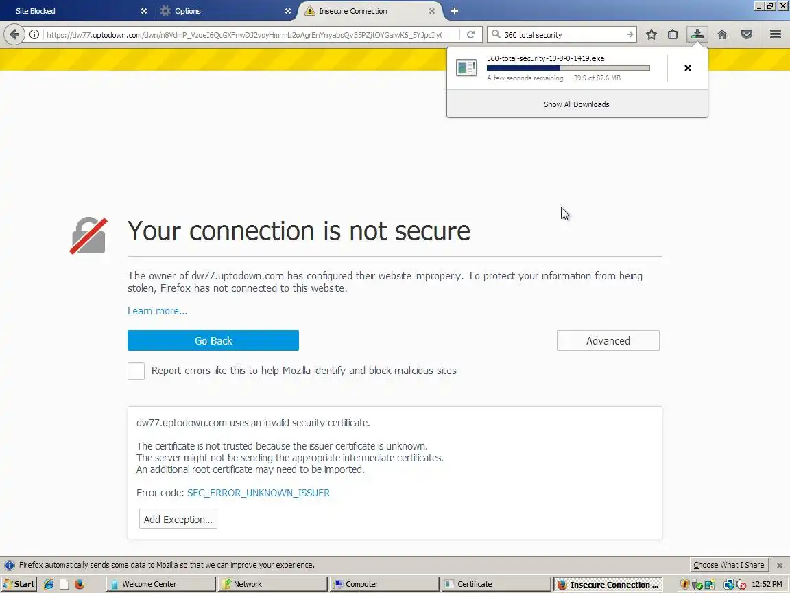Switch to Network taskbar window
The image size is (790, 593).
point(272,584)
